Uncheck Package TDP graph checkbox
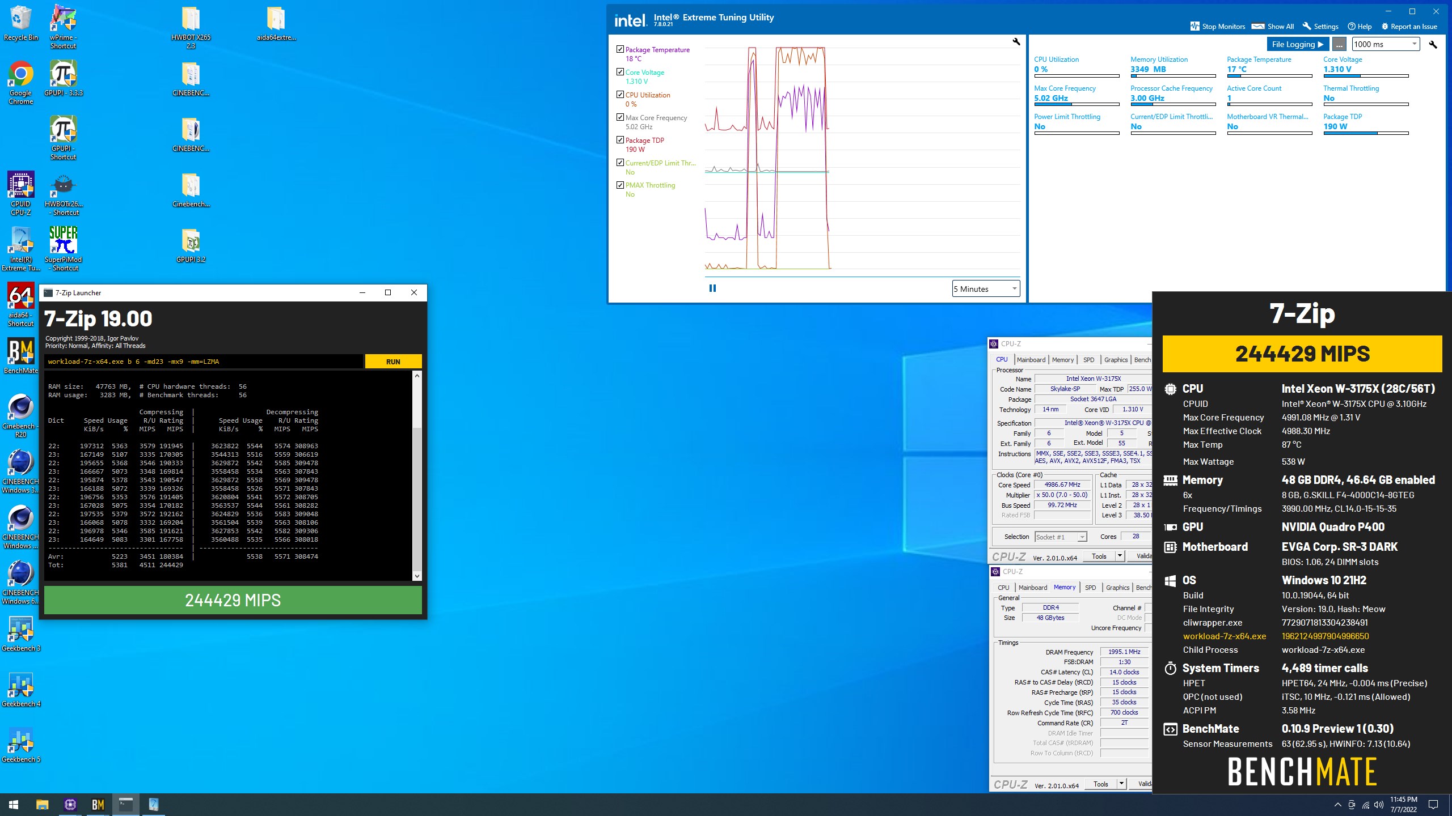Viewport: 1452px width, 816px height. pos(620,140)
